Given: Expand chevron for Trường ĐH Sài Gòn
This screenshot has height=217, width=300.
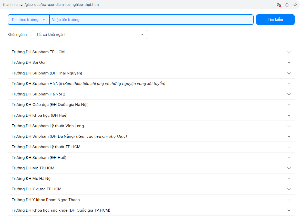Looking at the screenshot, I should [289, 62].
